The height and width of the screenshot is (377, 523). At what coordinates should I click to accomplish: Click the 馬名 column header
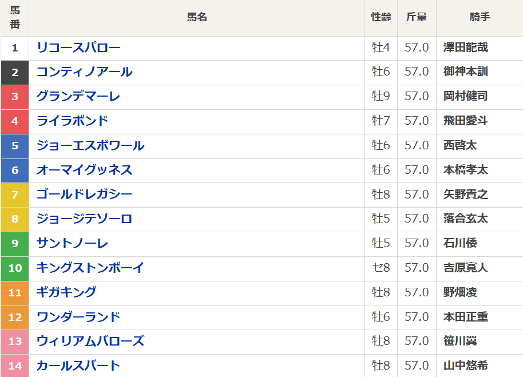197,18
